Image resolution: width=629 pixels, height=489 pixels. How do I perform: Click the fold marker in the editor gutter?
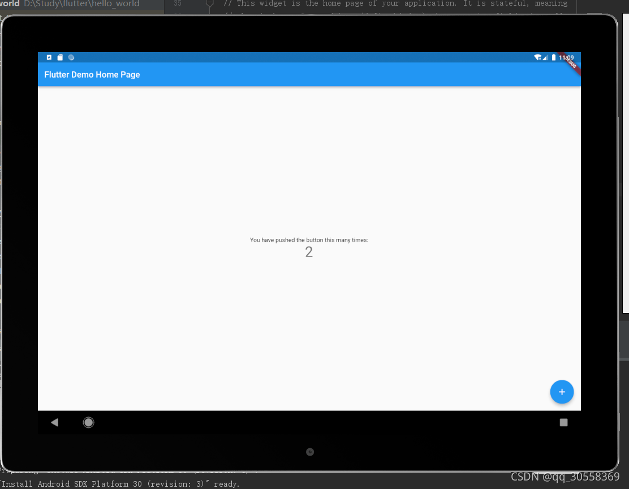[209, 4]
